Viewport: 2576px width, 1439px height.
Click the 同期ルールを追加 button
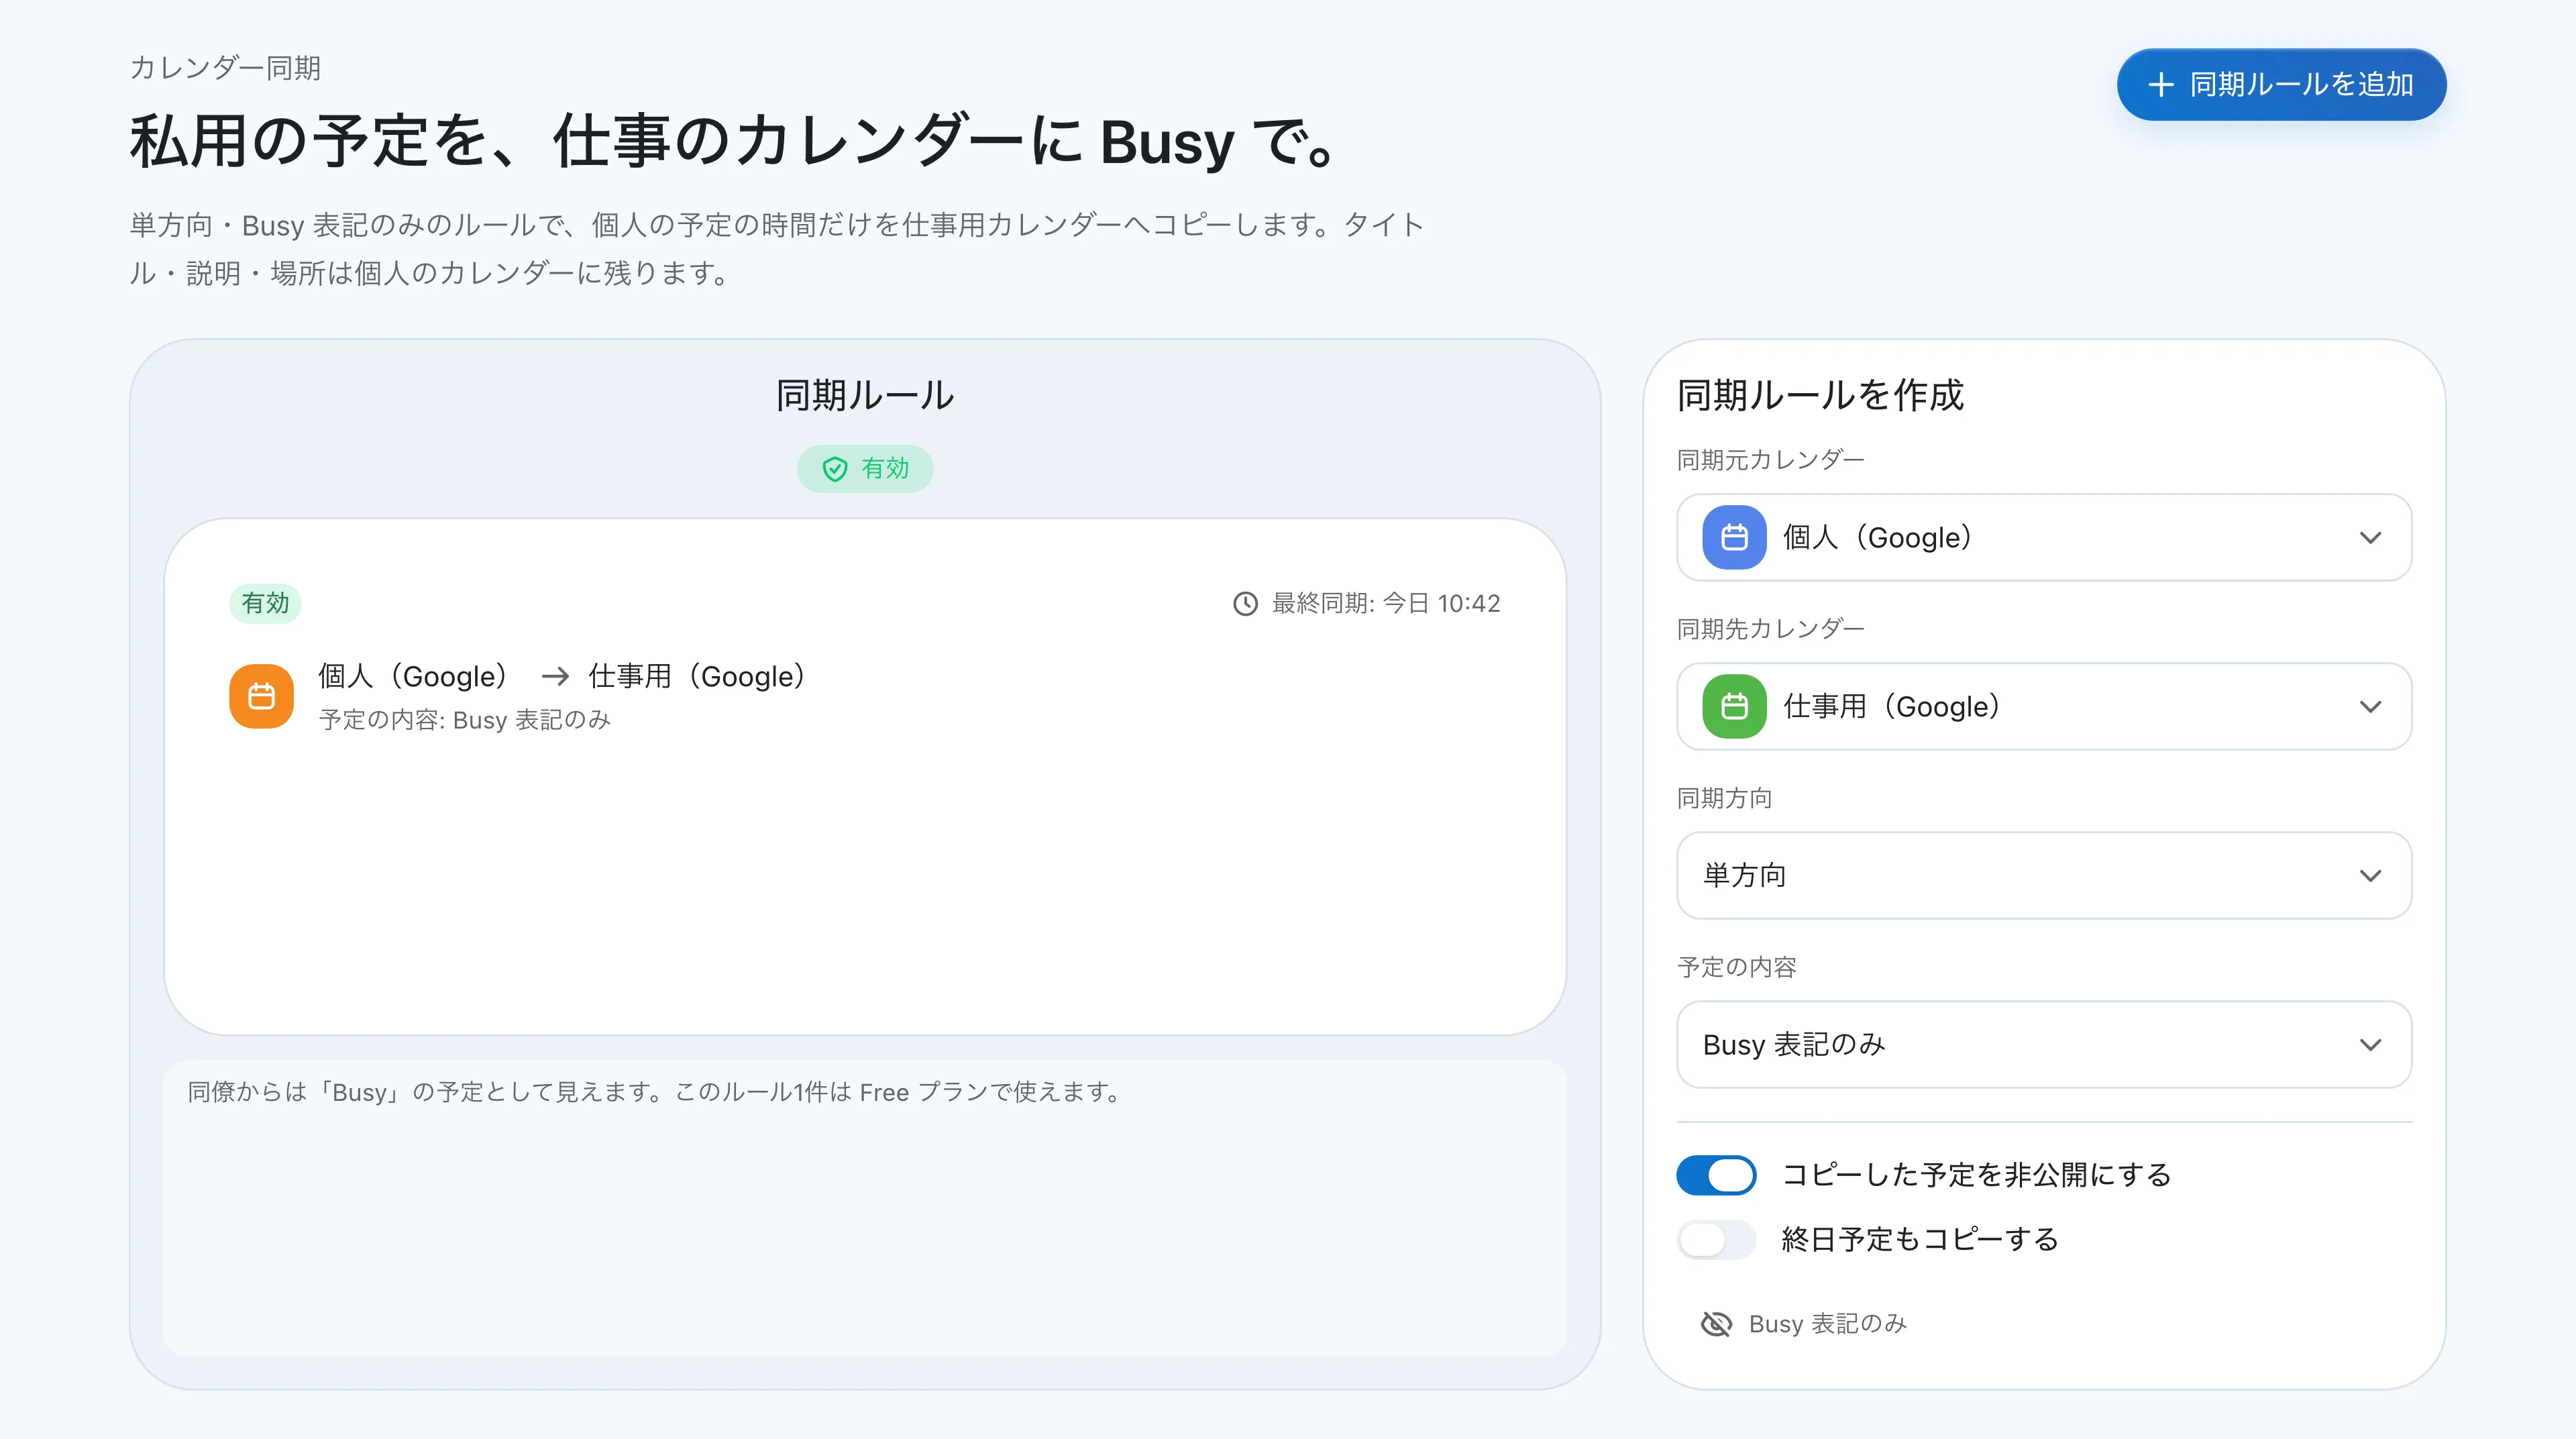[2281, 84]
